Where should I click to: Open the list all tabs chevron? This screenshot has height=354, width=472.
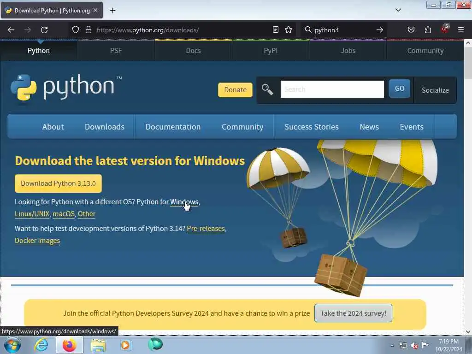click(398, 10)
